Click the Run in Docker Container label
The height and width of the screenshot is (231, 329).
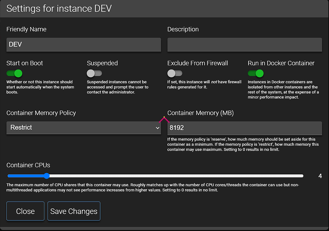[281, 63]
